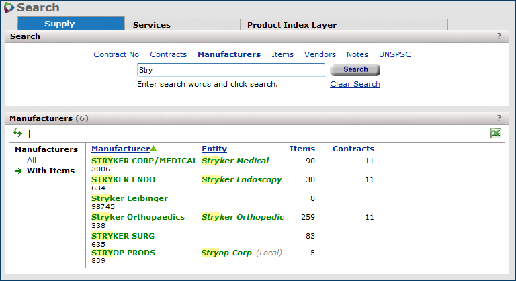Select the Supply tab
The width and height of the screenshot is (516, 281).
[x=60, y=24]
